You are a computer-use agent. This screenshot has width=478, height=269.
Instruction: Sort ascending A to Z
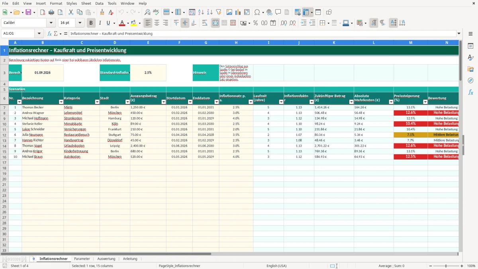(201, 12)
